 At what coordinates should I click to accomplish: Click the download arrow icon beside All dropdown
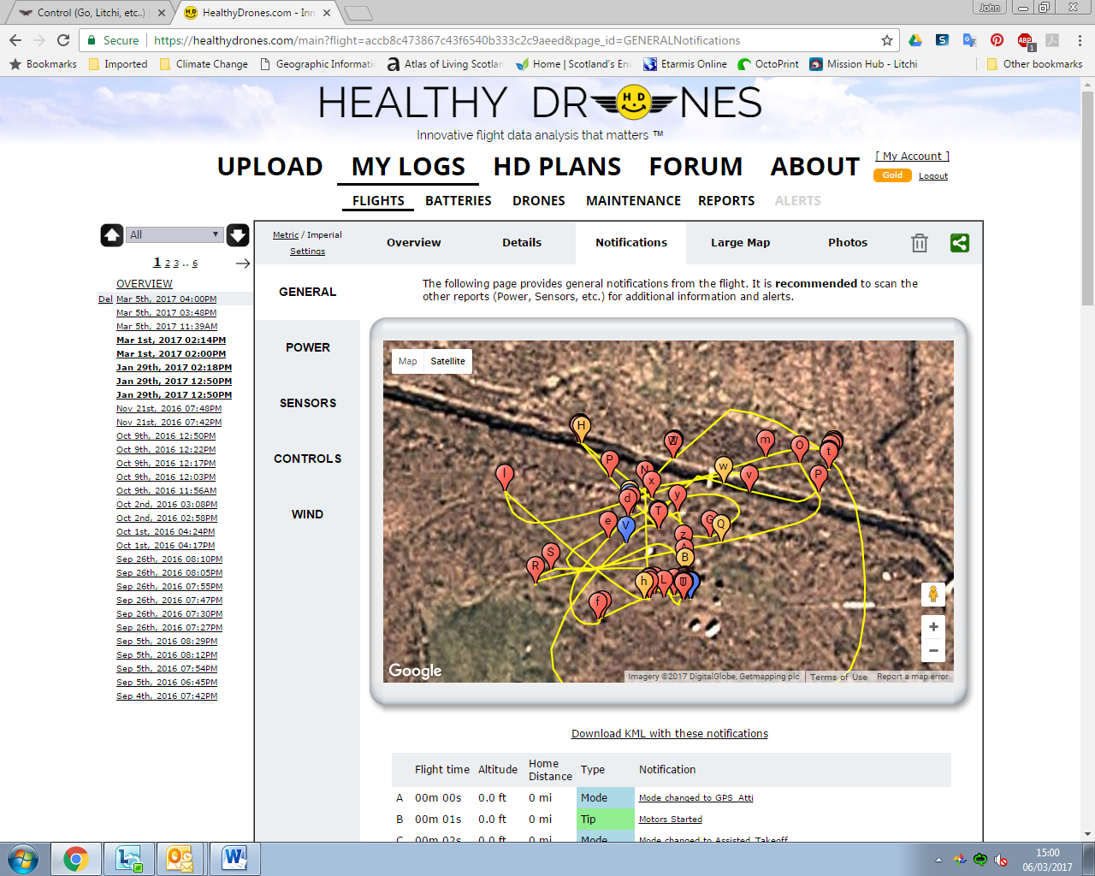tap(238, 234)
